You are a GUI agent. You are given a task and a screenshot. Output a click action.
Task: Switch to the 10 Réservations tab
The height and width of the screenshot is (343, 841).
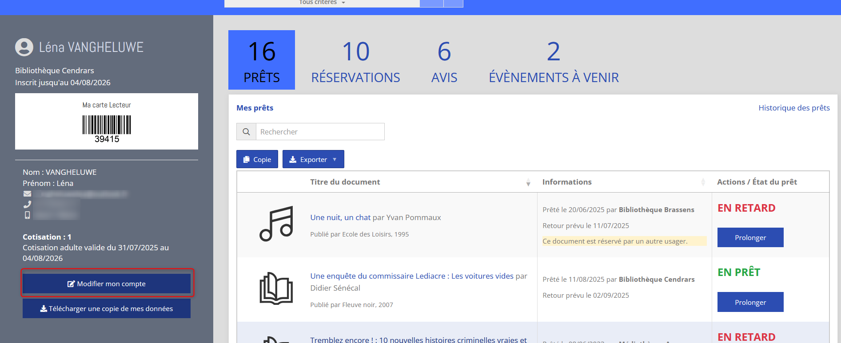click(355, 60)
